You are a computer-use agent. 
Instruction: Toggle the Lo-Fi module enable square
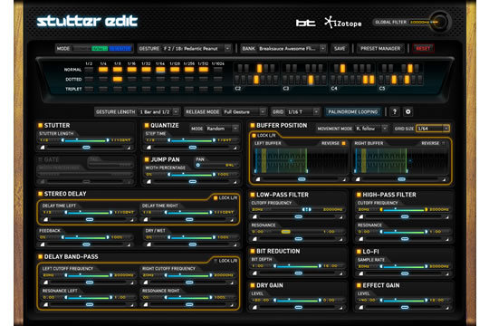click(359, 252)
